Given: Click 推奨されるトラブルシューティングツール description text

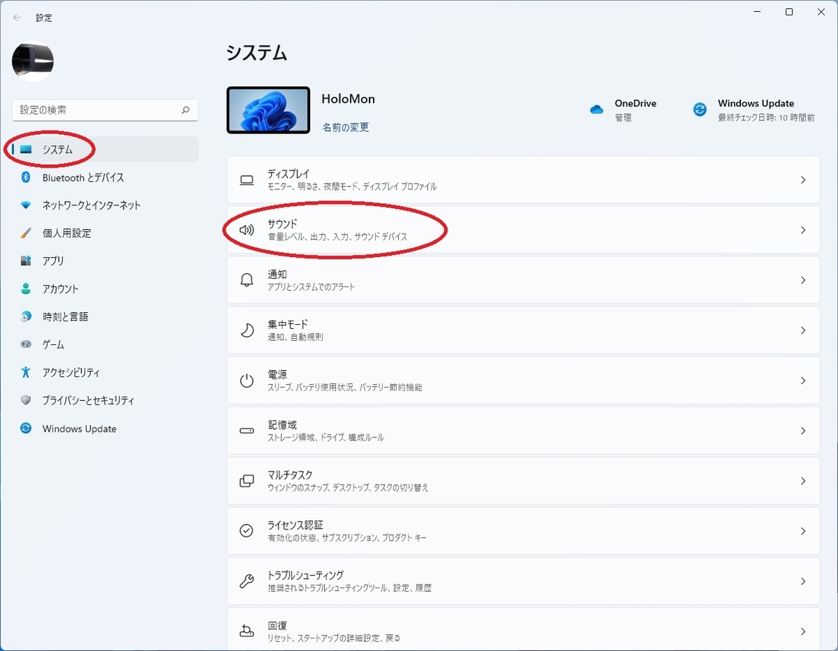Looking at the screenshot, I should point(349,588).
